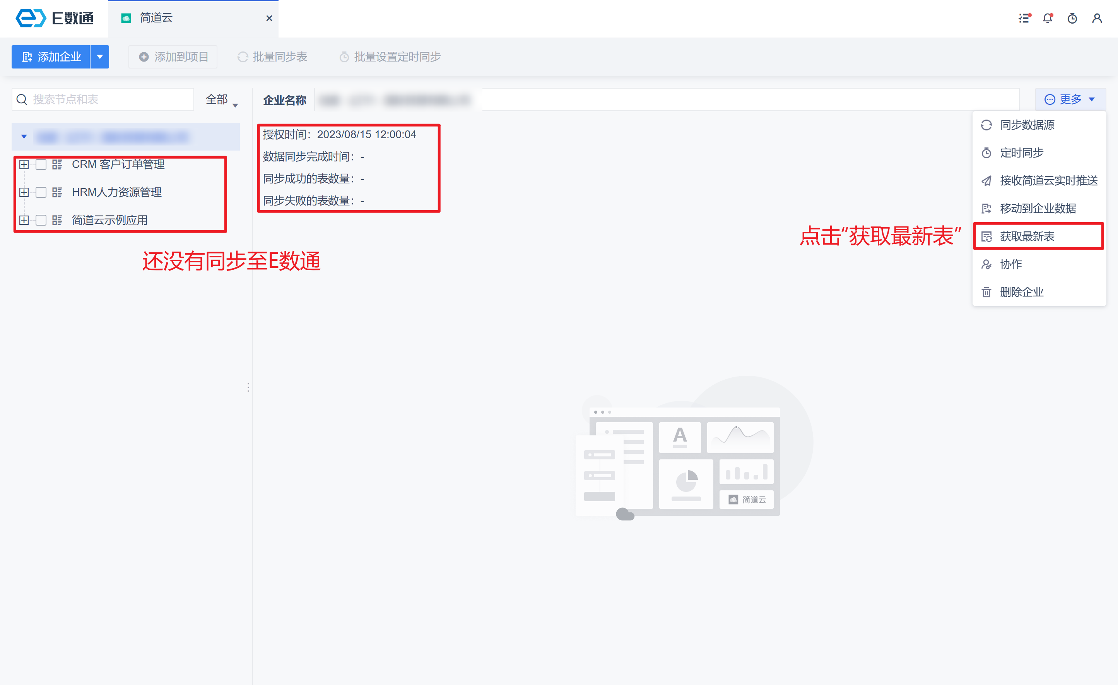This screenshot has width=1118, height=685.
Task: Click the 同步数据源 refresh icon
Action: 986,125
